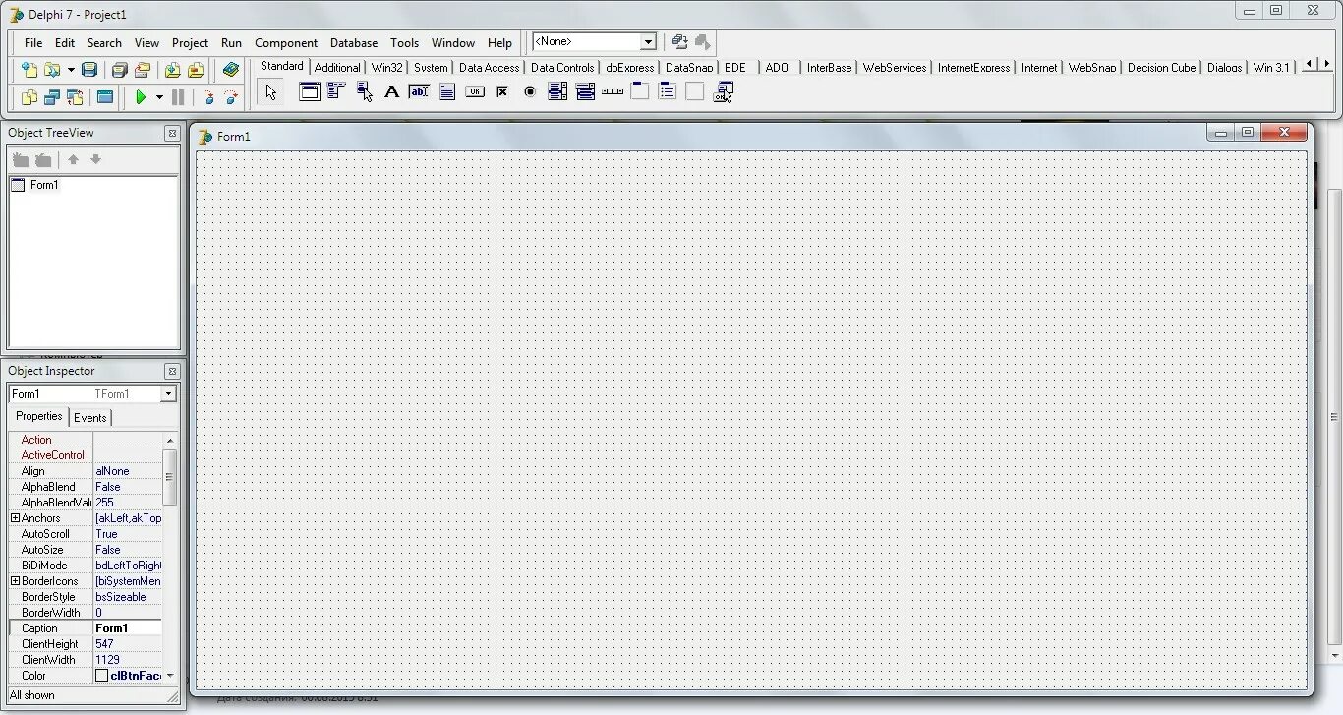The height and width of the screenshot is (715, 1343).
Task: Click the Save All toolbar icon
Action: click(119, 70)
